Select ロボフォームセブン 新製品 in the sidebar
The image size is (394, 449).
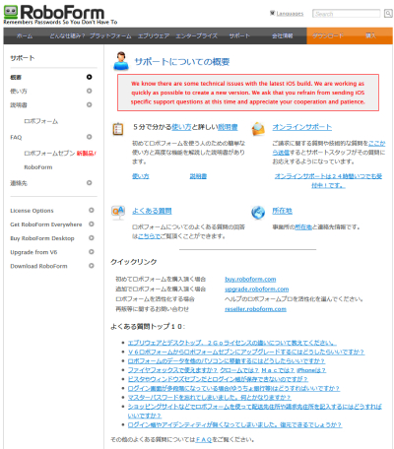coord(59,154)
